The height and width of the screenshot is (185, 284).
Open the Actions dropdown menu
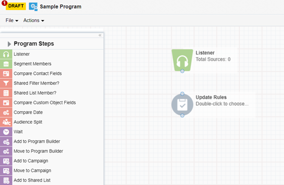(34, 20)
